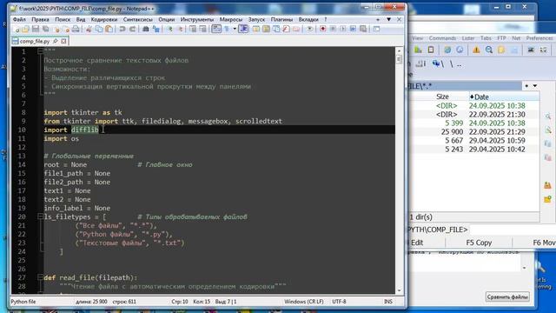
Task: Collapse the read_file function fold marker
Action: coord(40,277)
